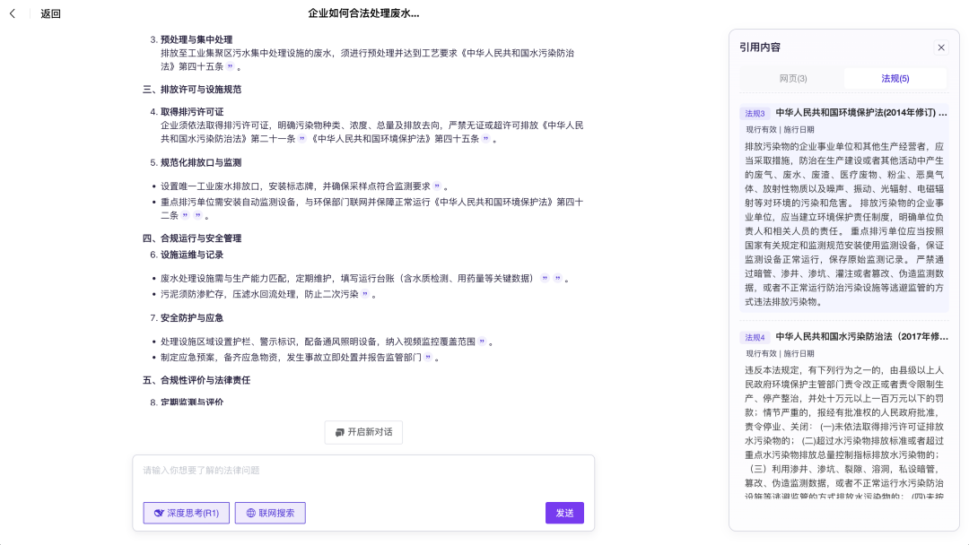Close the 引用内容 side panel
This screenshot has width=969, height=545.
click(x=941, y=48)
